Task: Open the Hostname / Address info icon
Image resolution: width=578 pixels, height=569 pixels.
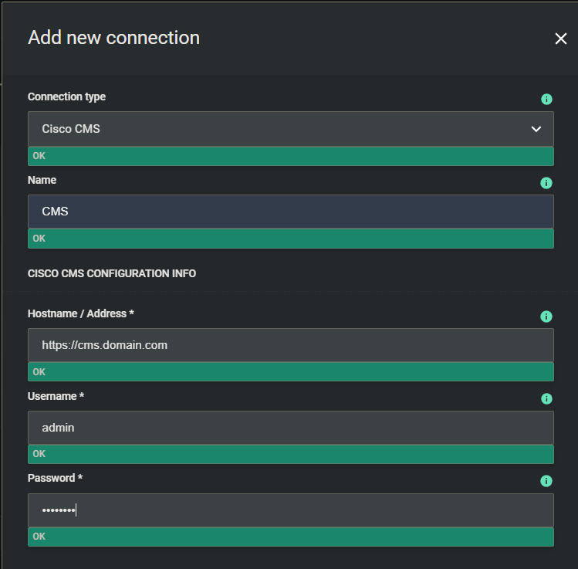Action: pos(546,317)
